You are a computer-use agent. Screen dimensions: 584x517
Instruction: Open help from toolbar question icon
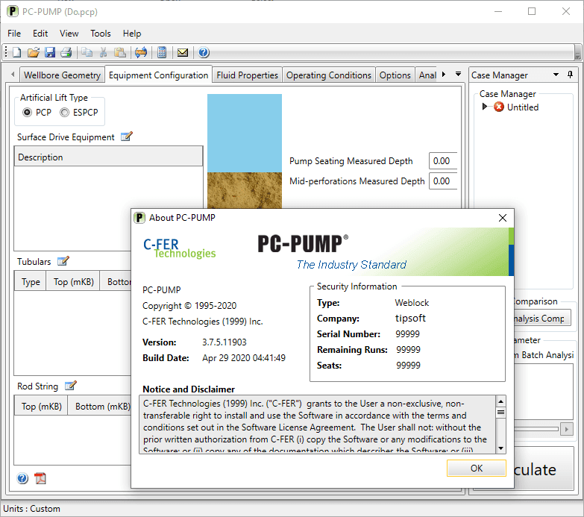tap(204, 52)
